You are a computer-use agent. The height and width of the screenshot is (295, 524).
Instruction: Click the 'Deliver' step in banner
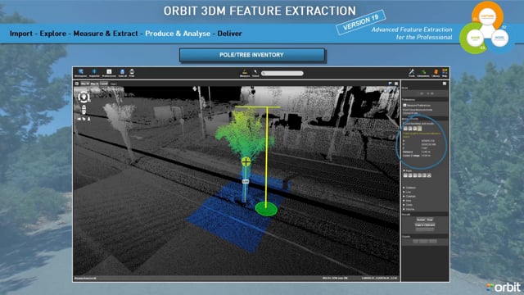[x=229, y=34]
